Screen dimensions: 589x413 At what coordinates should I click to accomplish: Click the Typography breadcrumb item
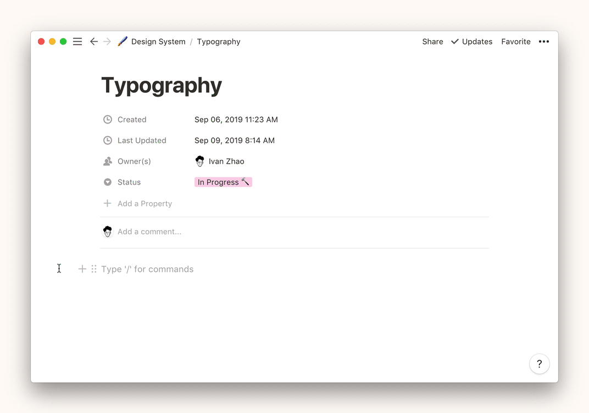click(219, 42)
